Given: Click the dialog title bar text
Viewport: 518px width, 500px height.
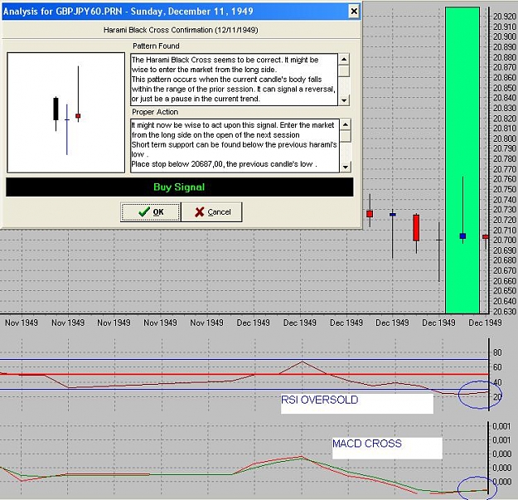Looking at the screenshot, I should pyautogui.click(x=128, y=12).
